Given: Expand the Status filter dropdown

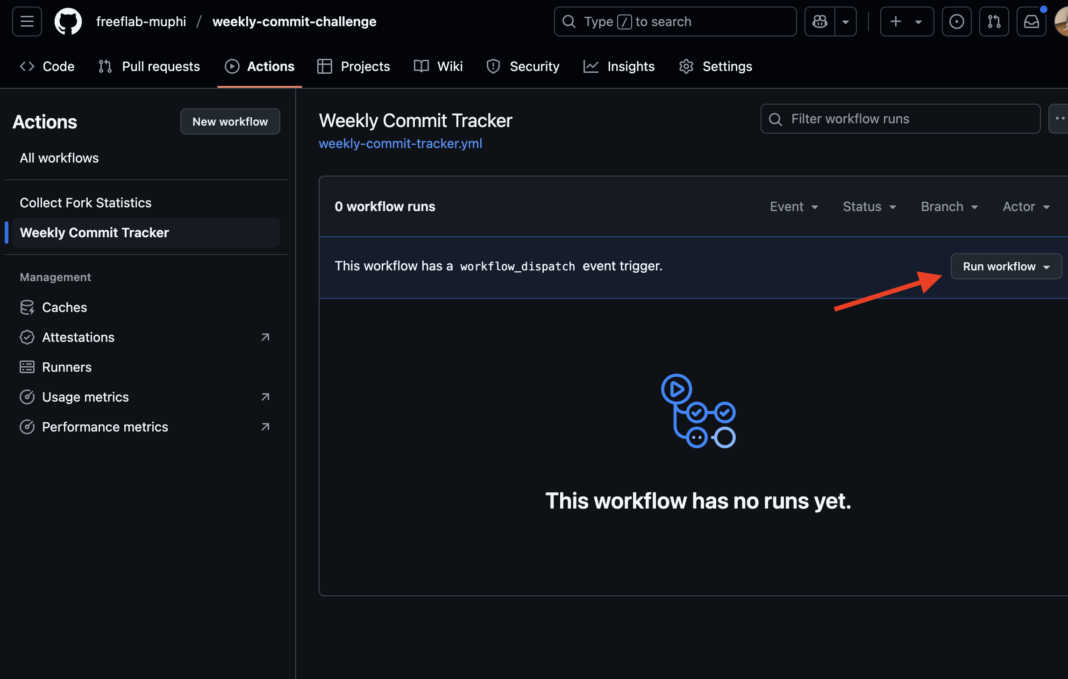Looking at the screenshot, I should tap(869, 206).
